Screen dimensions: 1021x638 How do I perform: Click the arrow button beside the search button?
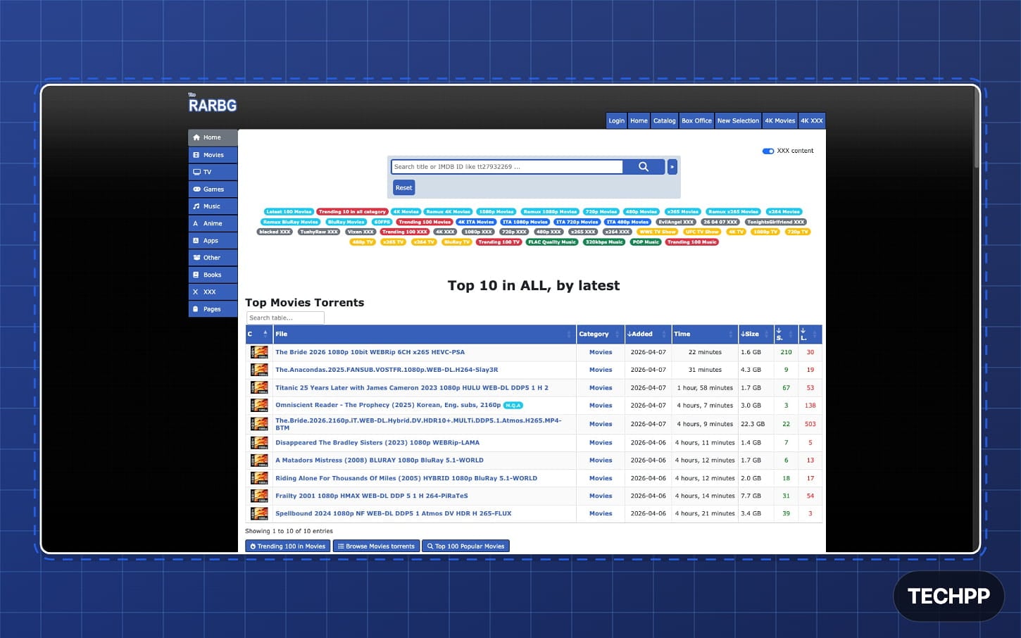(672, 167)
